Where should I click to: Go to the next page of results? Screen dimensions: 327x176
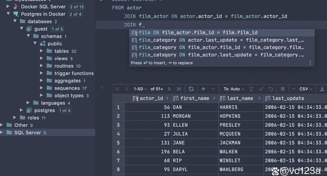(169, 89)
